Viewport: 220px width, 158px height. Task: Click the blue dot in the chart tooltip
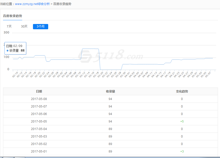[8, 51]
